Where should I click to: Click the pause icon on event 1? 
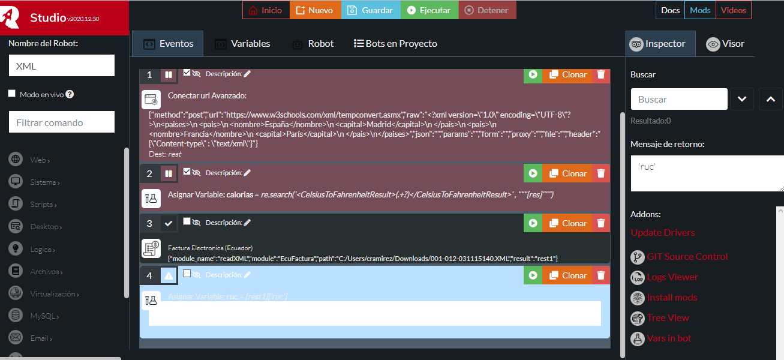[169, 75]
